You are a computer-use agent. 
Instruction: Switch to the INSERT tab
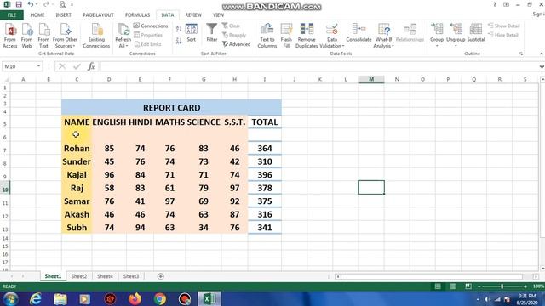click(x=63, y=15)
